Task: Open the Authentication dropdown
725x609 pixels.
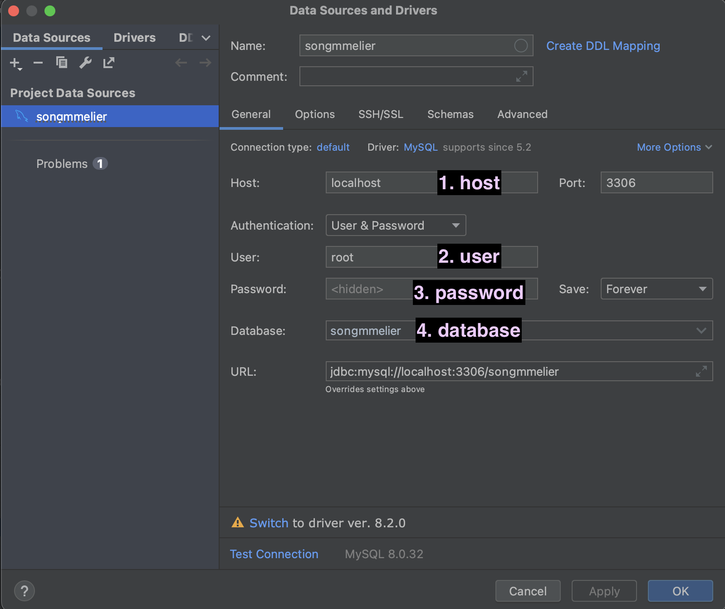Action: (x=396, y=225)
